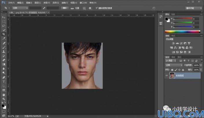The height and width of the screenshot is (118, 204).
Task: Select the Lasso tool
Action: click(x=4, y=26)
